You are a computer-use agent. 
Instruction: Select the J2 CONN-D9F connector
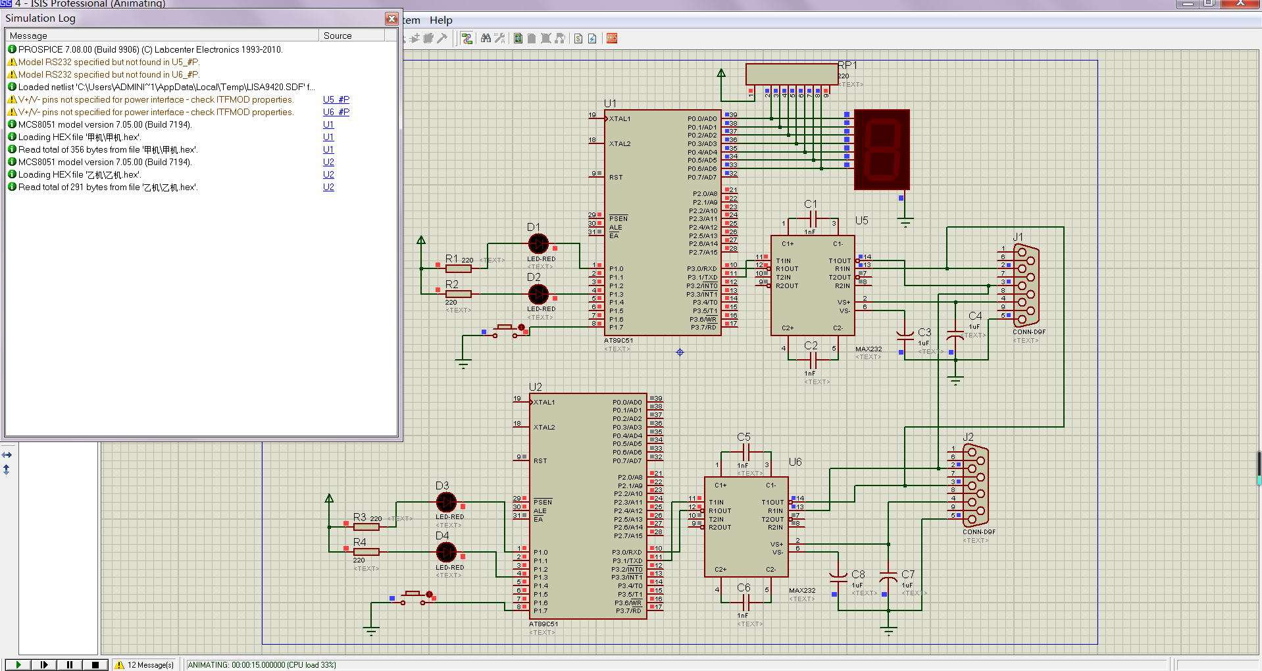coord(975,485)
